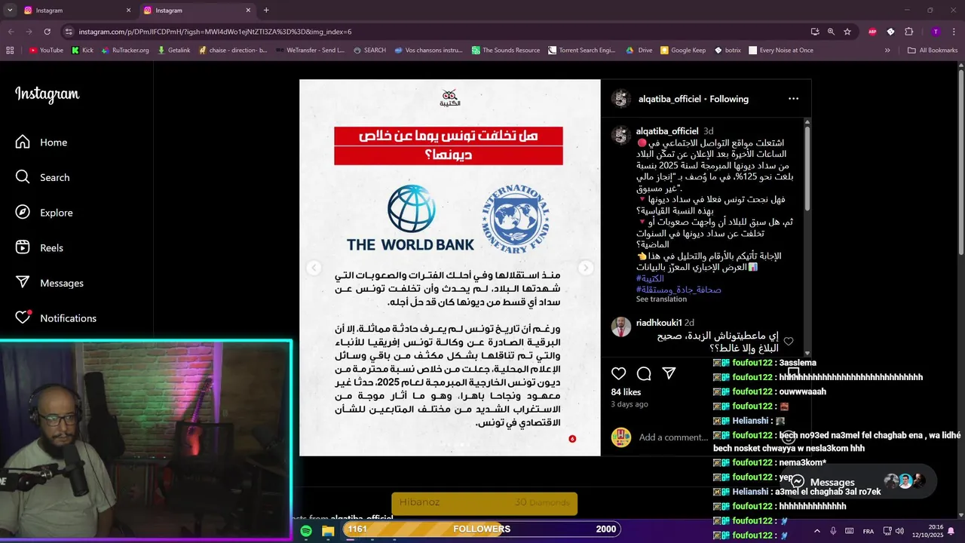Click the first Arabic hashtag in the caption
The image size is (965, 543).
650,278
